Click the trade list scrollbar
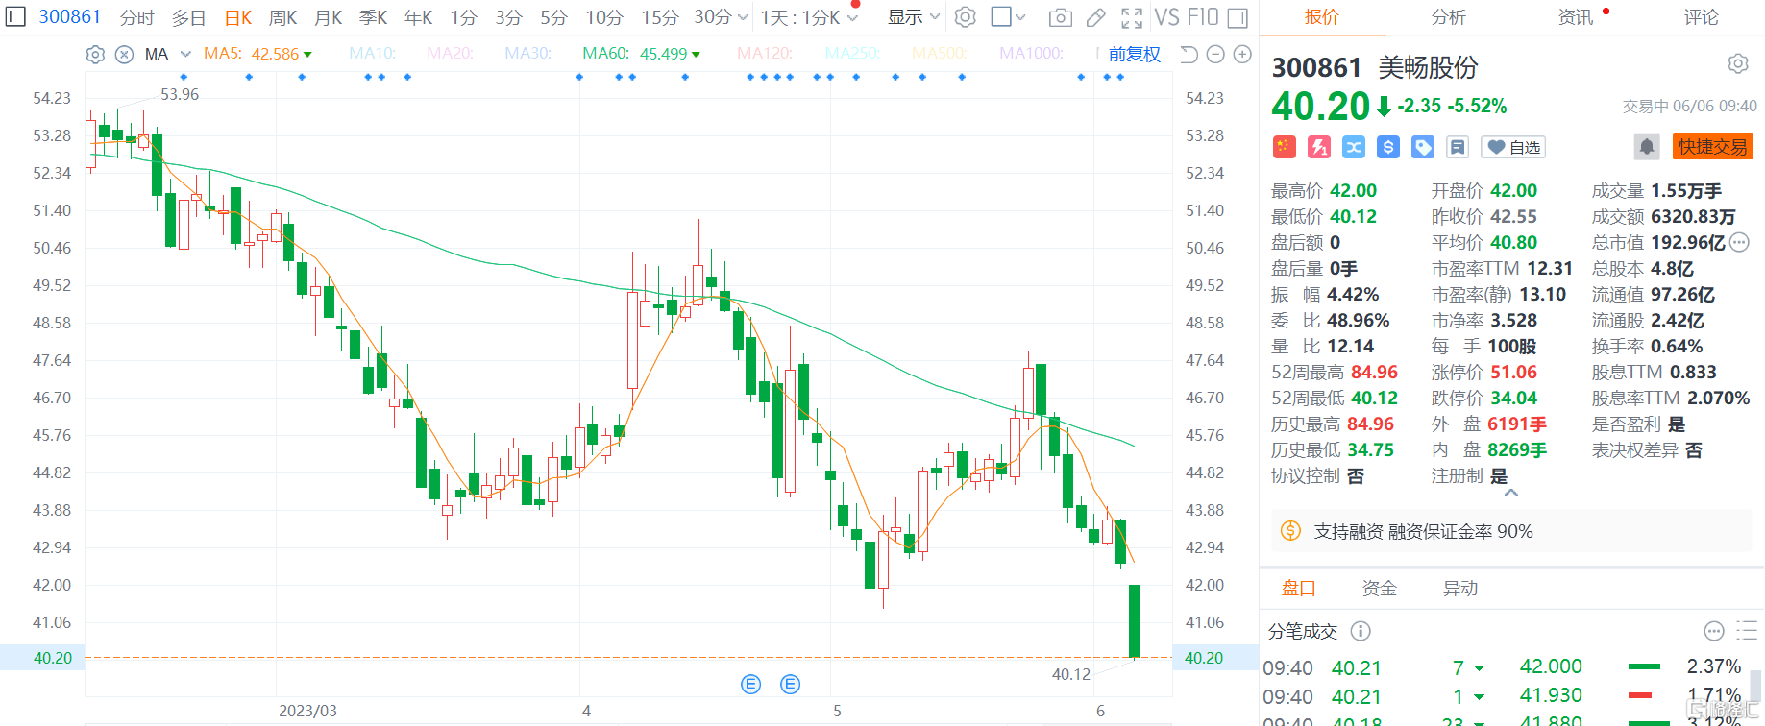 coord(1755,688)
